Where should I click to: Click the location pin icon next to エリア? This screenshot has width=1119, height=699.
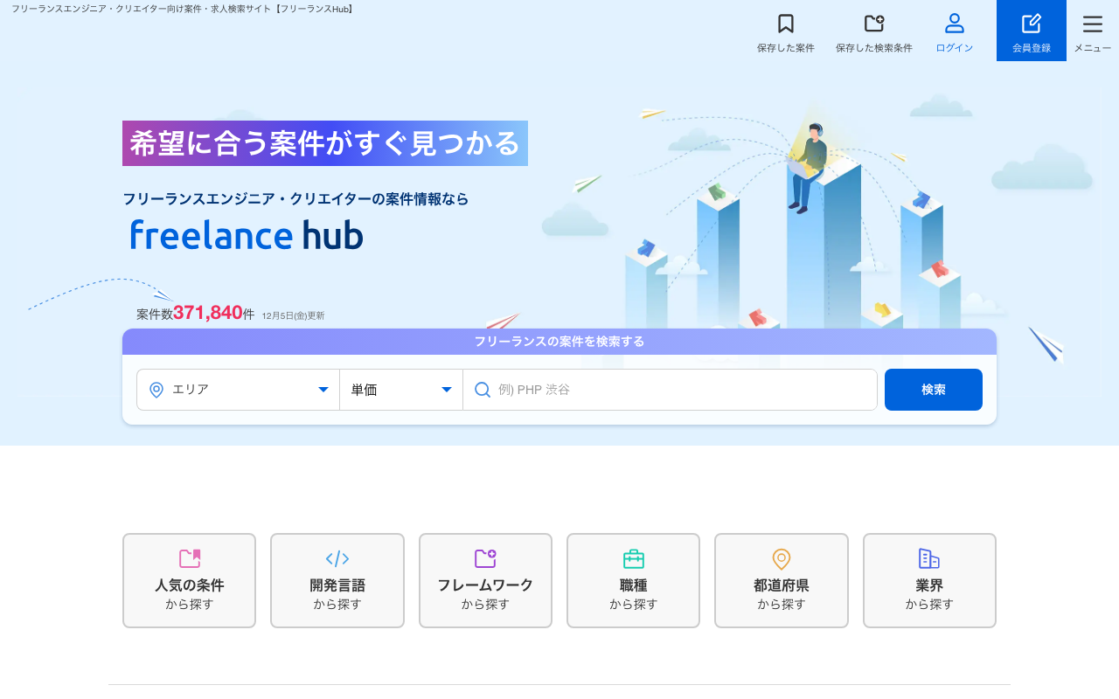156,389
